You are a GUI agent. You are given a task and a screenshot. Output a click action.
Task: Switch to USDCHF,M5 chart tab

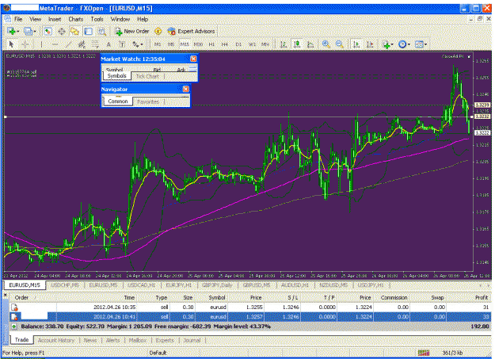click(x=65, y=285)
